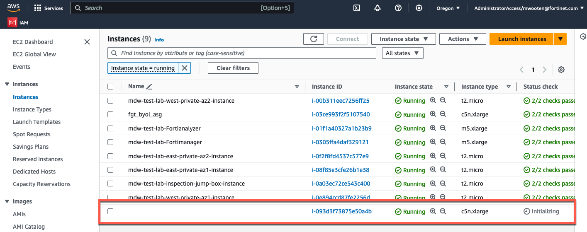Open the Services grid menu
The image size is (587, 232).
[49, 8]
